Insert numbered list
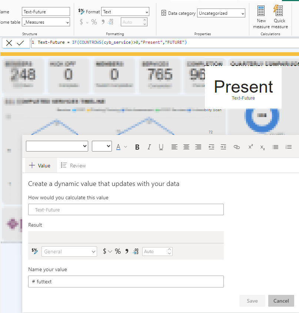This screenshot has width=299, height=313. (x=289, y=147)
